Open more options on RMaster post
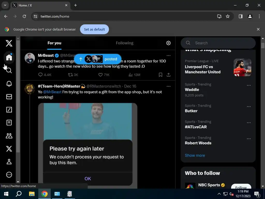 (168, 86)
